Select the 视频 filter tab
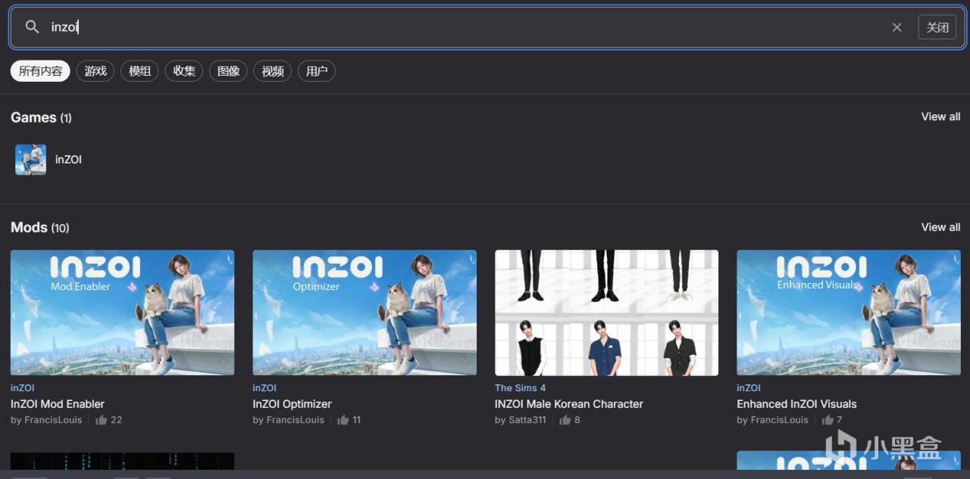The width and height of the screenshot is (970, 479). click(x=273, y=71)
